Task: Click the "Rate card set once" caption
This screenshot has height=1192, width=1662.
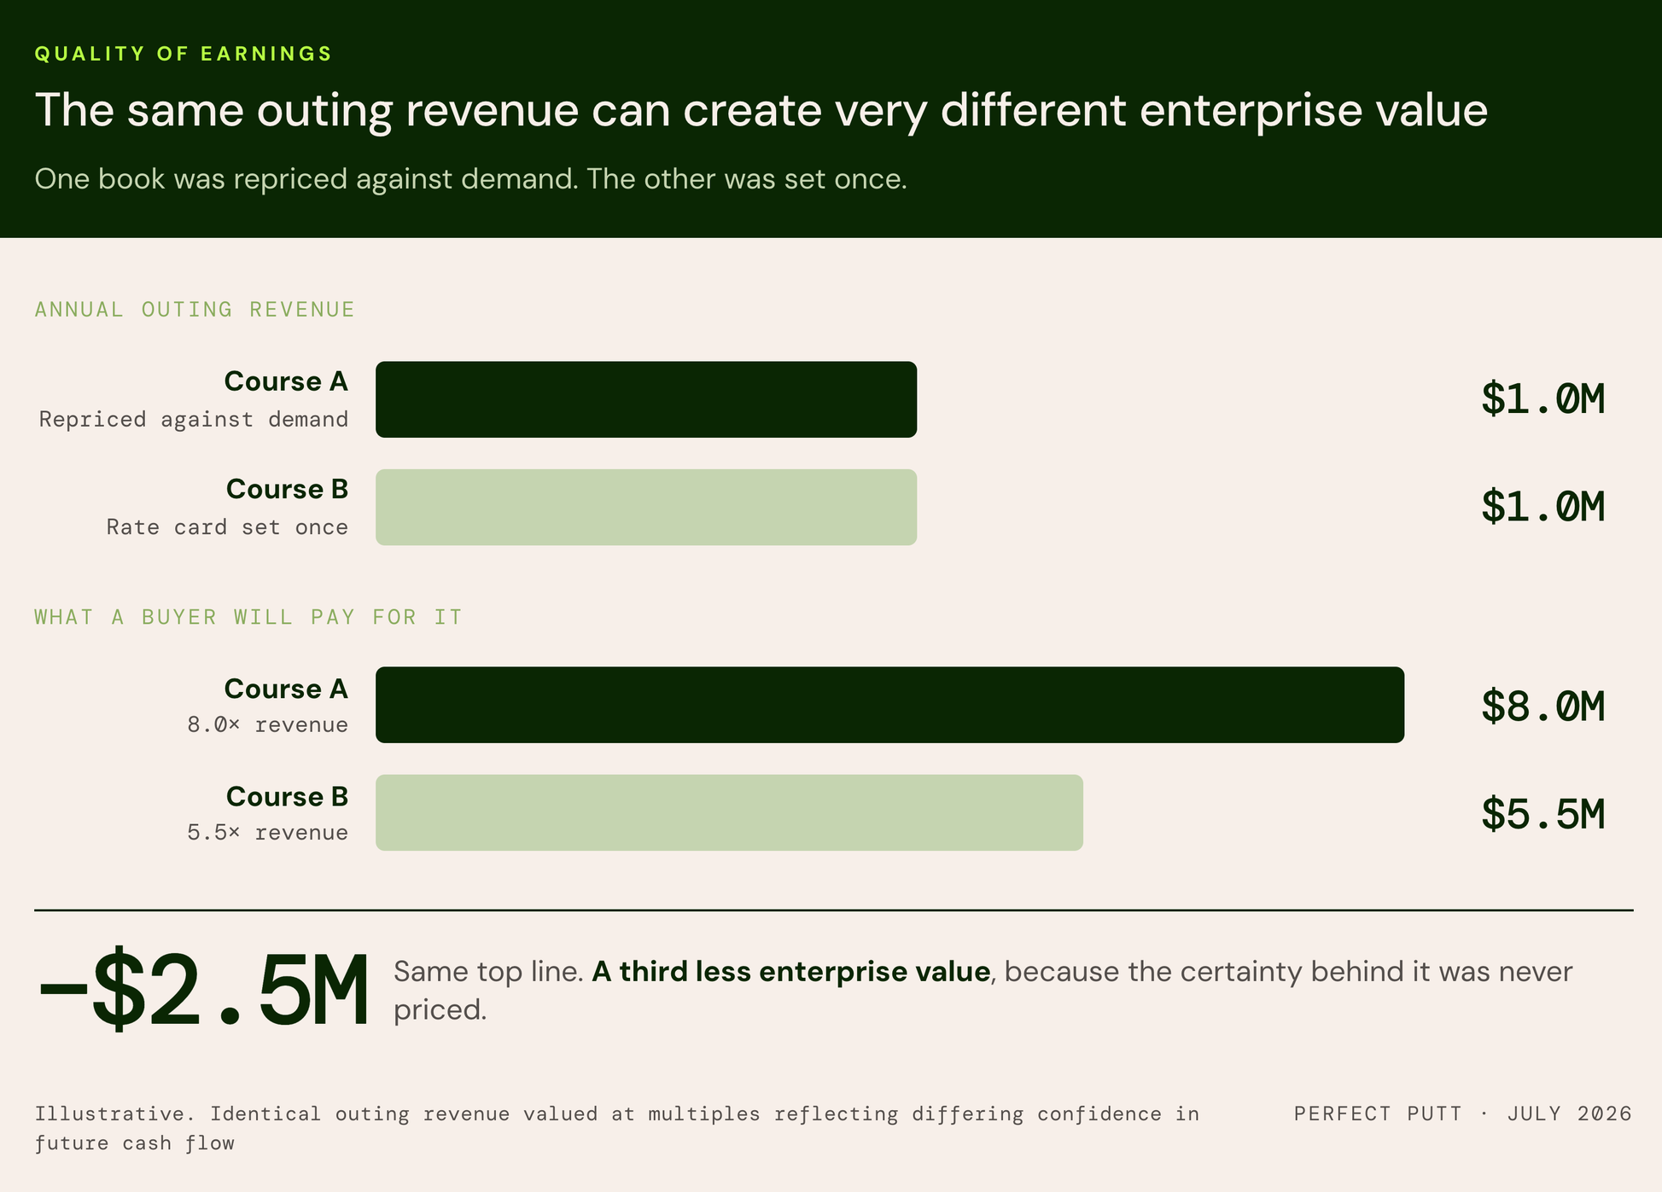Action: click(227, 526)
